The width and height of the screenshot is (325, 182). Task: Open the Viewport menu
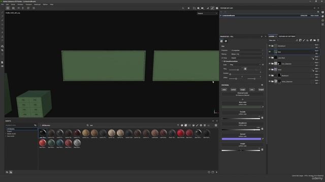[x=28, y=5]
